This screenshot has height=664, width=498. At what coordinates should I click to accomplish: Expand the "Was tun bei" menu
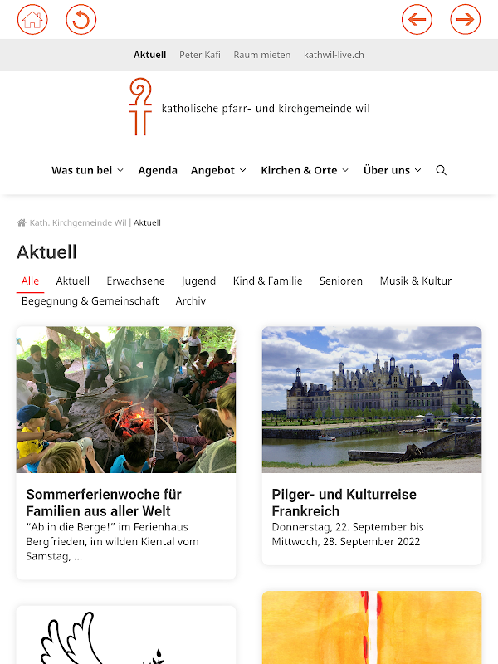(x=88, y=170)
